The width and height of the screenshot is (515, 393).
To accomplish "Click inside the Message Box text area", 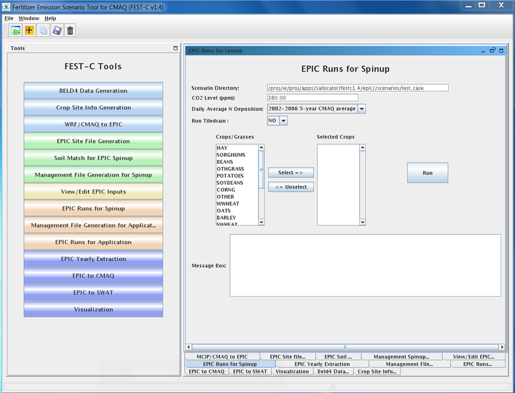I will coord(365,266).
